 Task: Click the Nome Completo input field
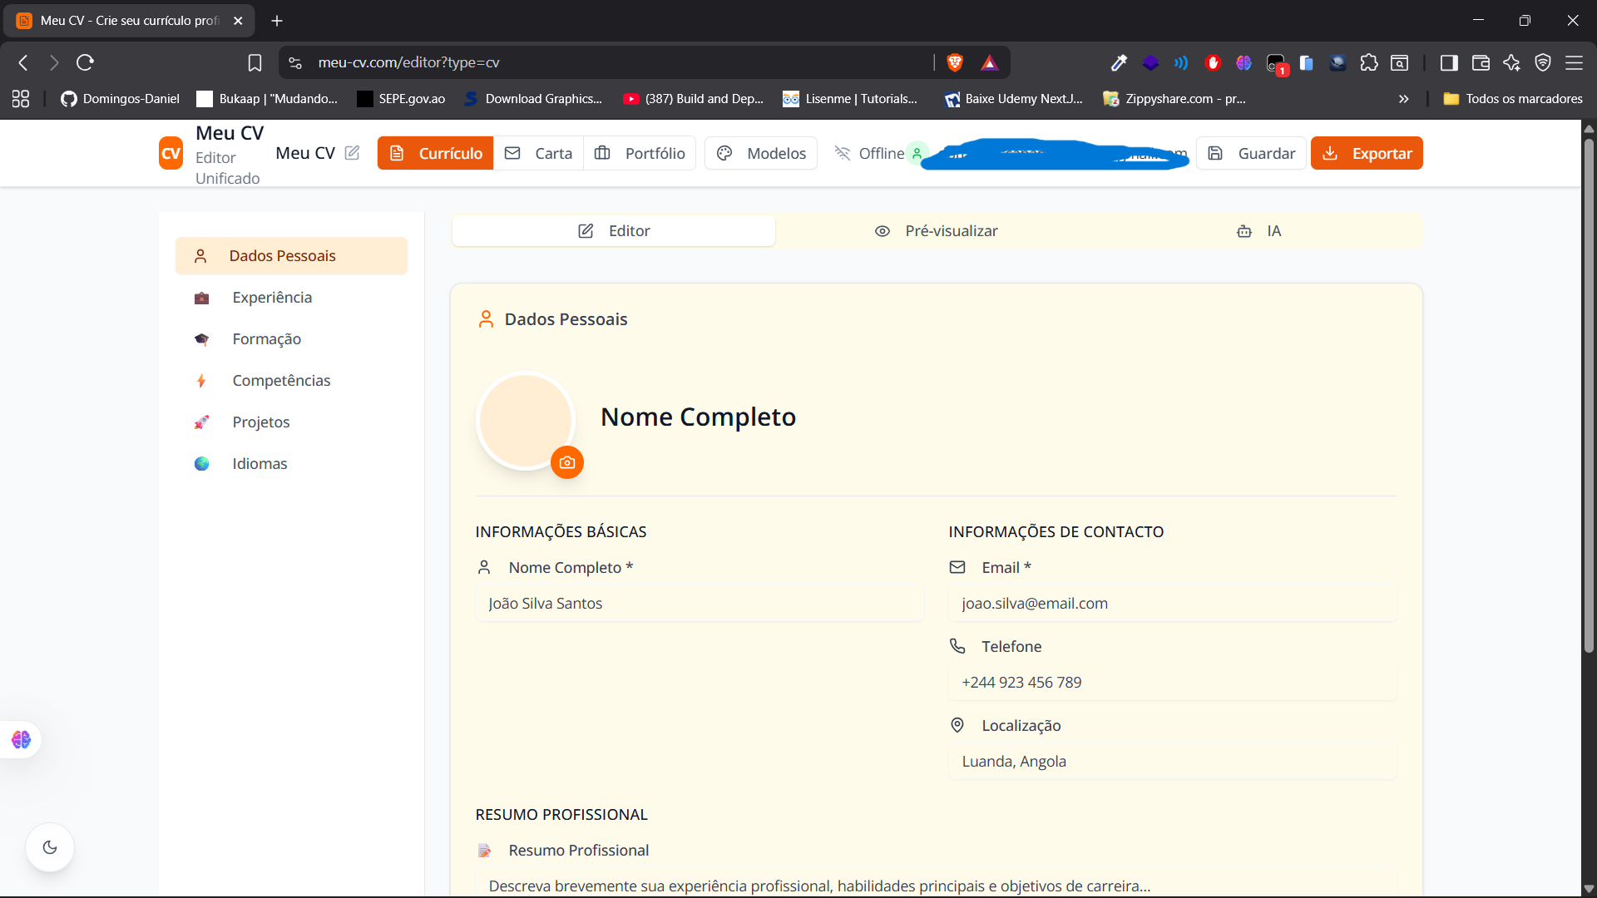tap(699, 604)
